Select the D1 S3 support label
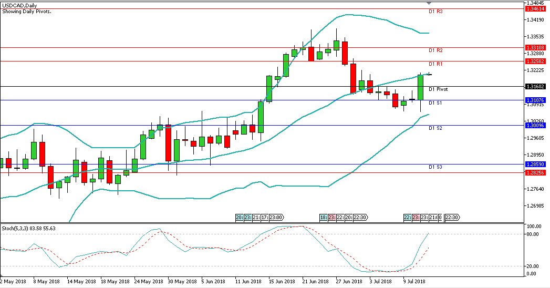550x288 pixels. tap(435, 167)
